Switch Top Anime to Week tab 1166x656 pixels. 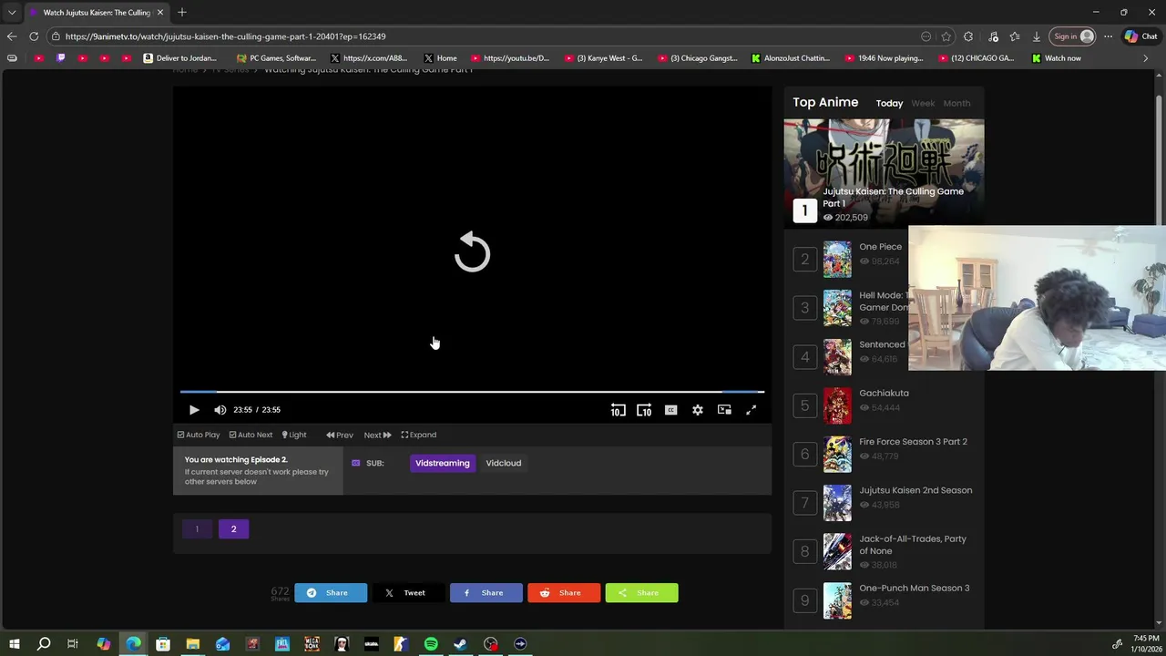[x=923, y=103]
